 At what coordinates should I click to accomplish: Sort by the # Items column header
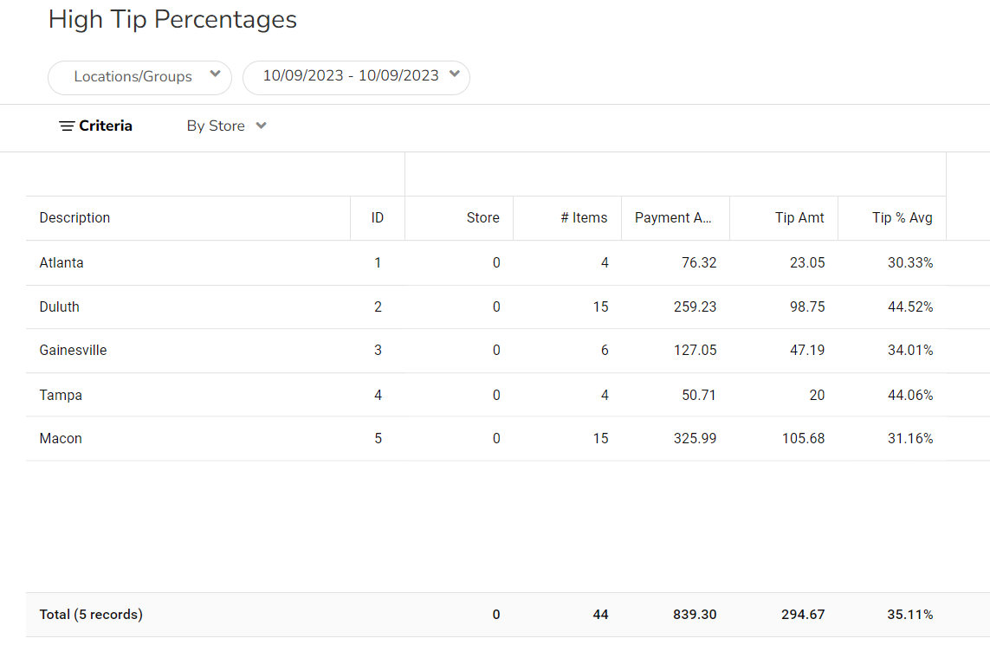584,218
